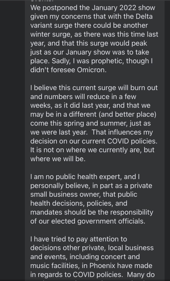This screenshot has width=170, height=281.
Task: Click the line "I have tried to pay attention"
Action: [78, 239]
